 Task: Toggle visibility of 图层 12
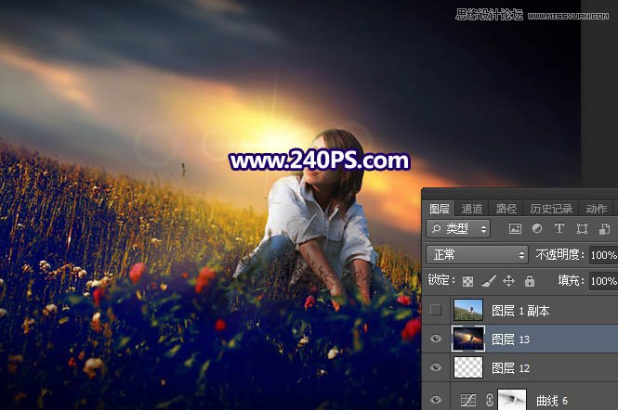pyautogui.click(x=436, y=368)
